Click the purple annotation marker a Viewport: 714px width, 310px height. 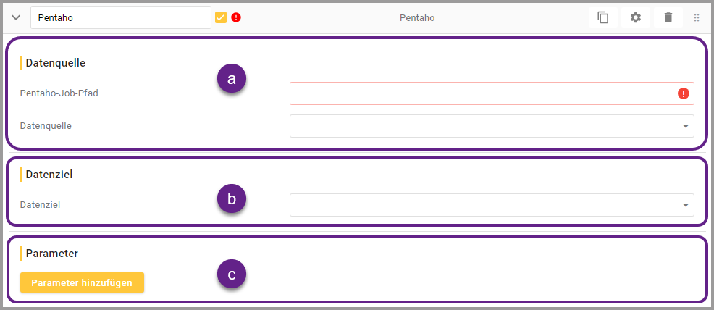tap(232, 80)
